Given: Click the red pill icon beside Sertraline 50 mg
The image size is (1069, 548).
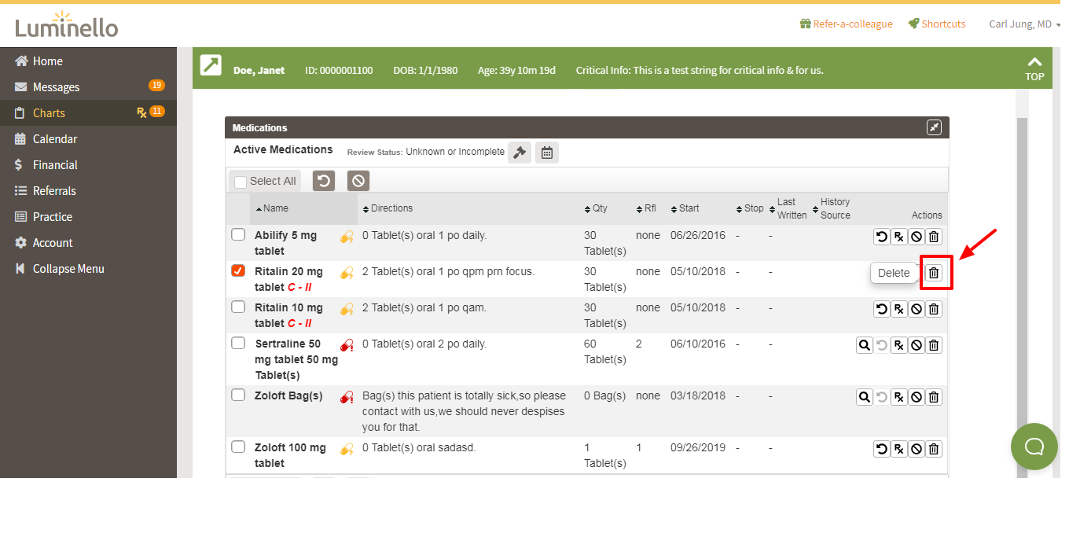Looking at the screenshot, I should 347,345.
